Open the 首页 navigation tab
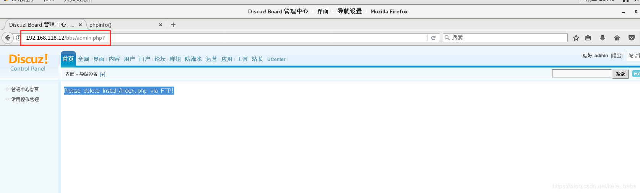The image size is (640, 193). pos(68,59)
